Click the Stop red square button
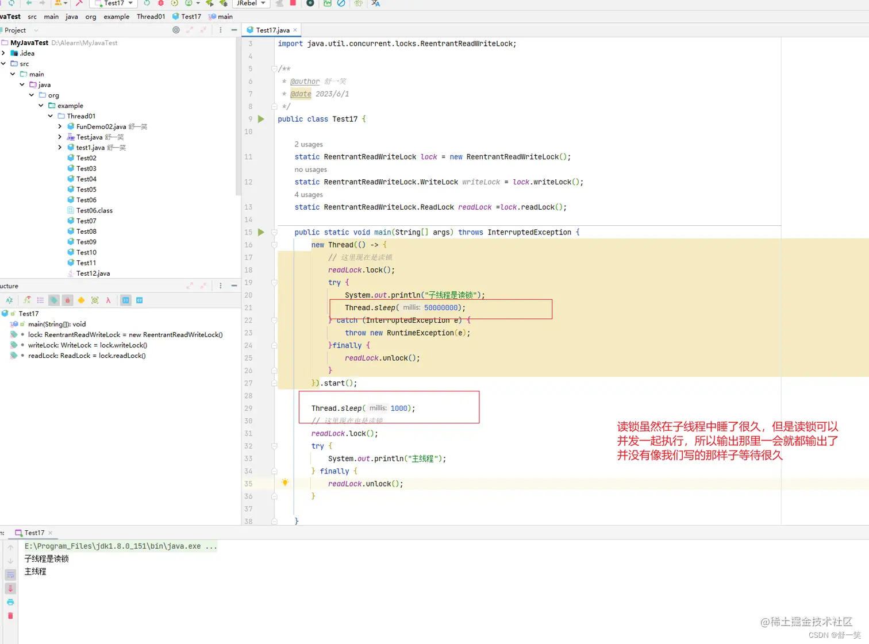The width and height of the screenshot is (869, 644). tap(293, 3)
